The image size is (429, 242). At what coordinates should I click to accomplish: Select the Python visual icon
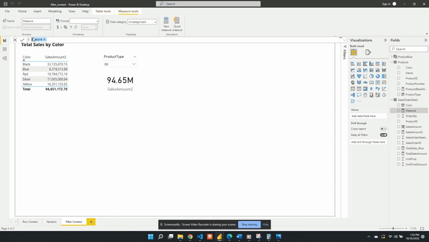pyautogui.click(x=378, y=89)
